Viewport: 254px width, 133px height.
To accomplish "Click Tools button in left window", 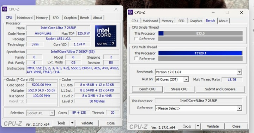I will pos(61,123).
